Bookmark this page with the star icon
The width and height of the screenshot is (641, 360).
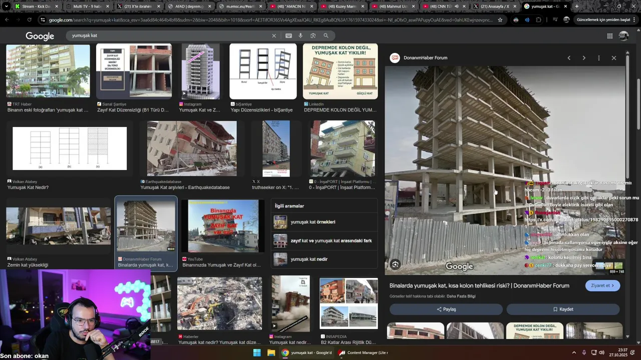coord(500,20)
